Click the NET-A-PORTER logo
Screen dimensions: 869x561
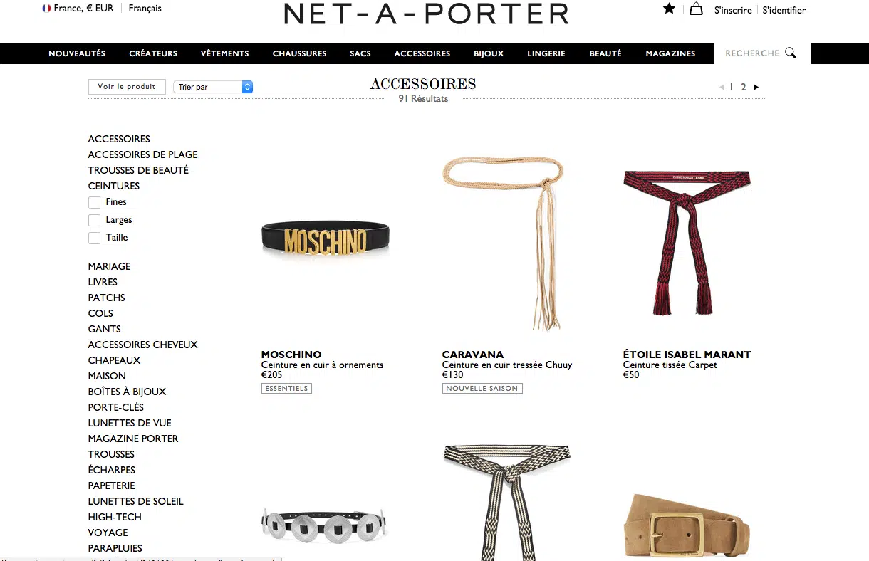(x=426, y=14)
